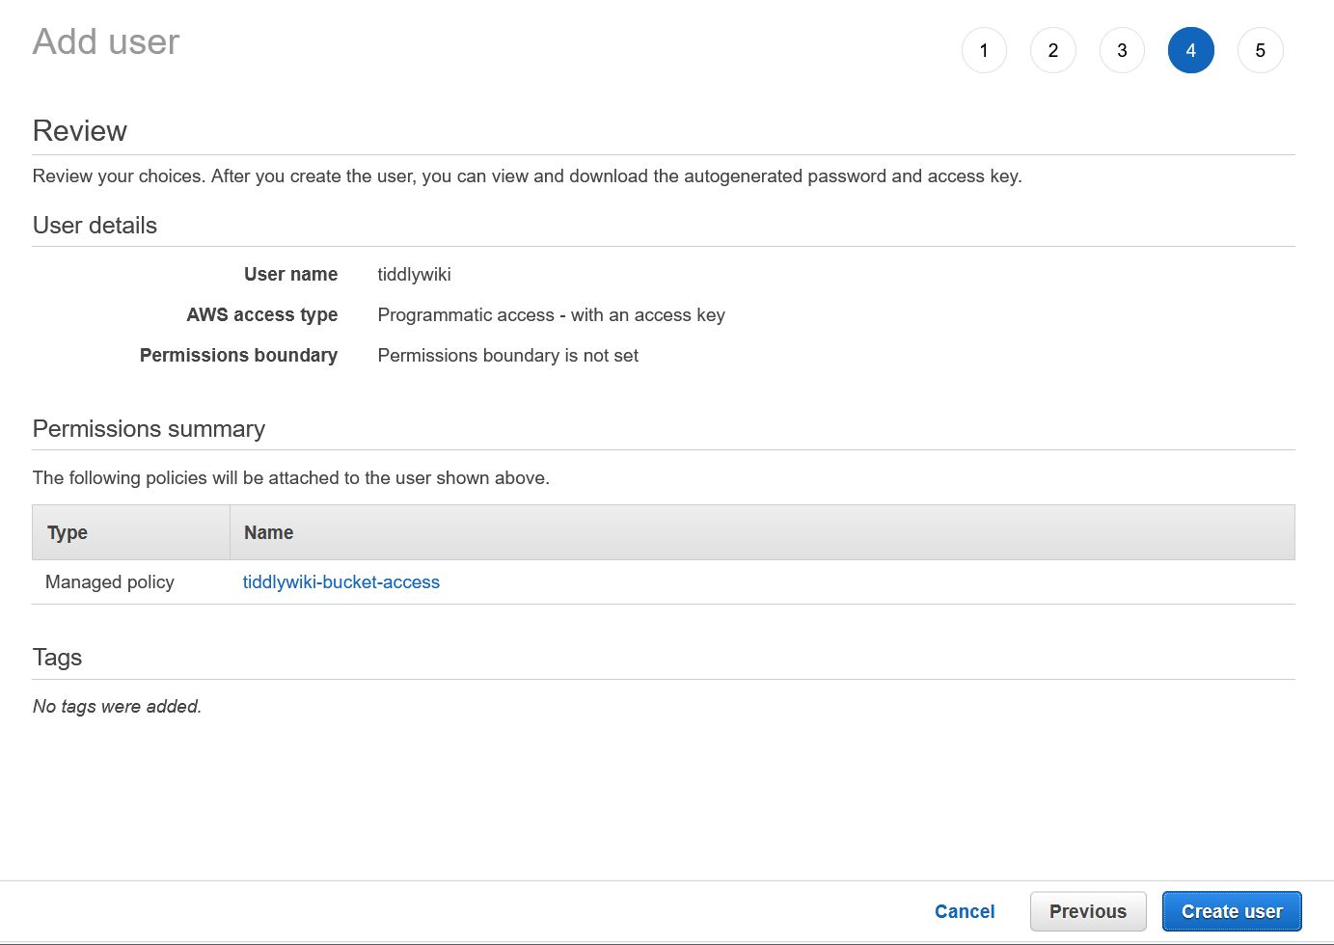1334x945 pixels.
Task: Click the Create user button
Action: click(1232, 911)
